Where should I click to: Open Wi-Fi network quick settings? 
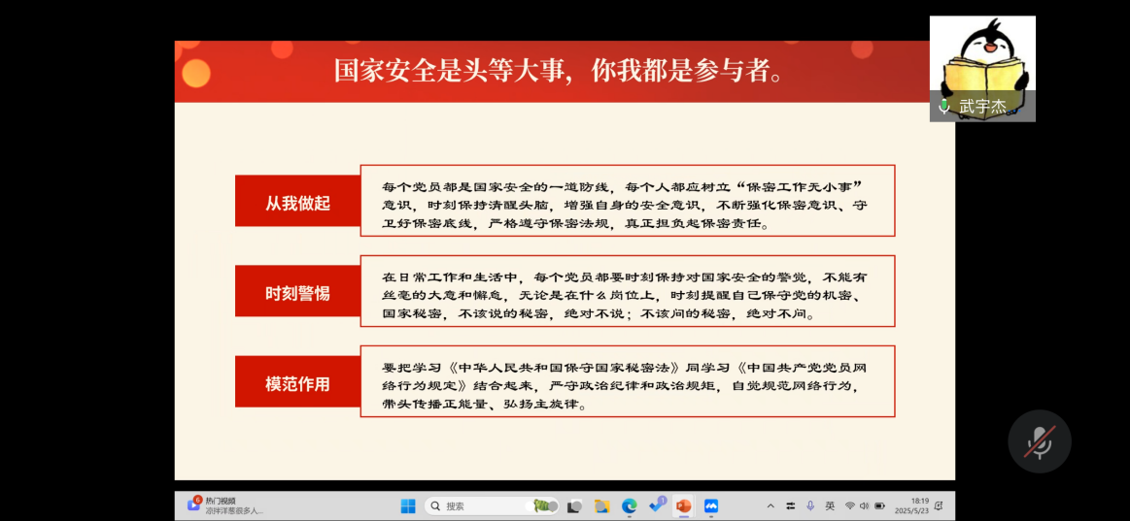[850, 505]
